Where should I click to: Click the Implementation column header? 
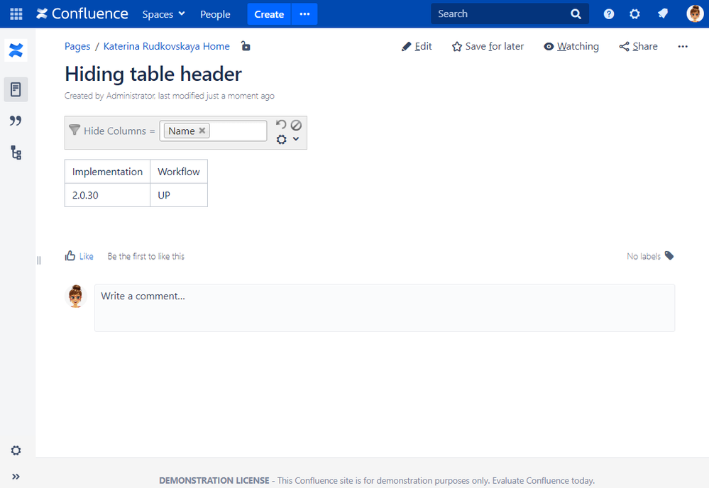point(108,172)
